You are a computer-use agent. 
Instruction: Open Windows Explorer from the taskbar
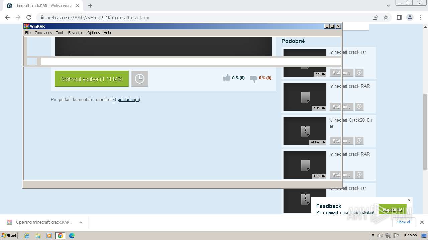pyautogui.click(x=38, y=236)
